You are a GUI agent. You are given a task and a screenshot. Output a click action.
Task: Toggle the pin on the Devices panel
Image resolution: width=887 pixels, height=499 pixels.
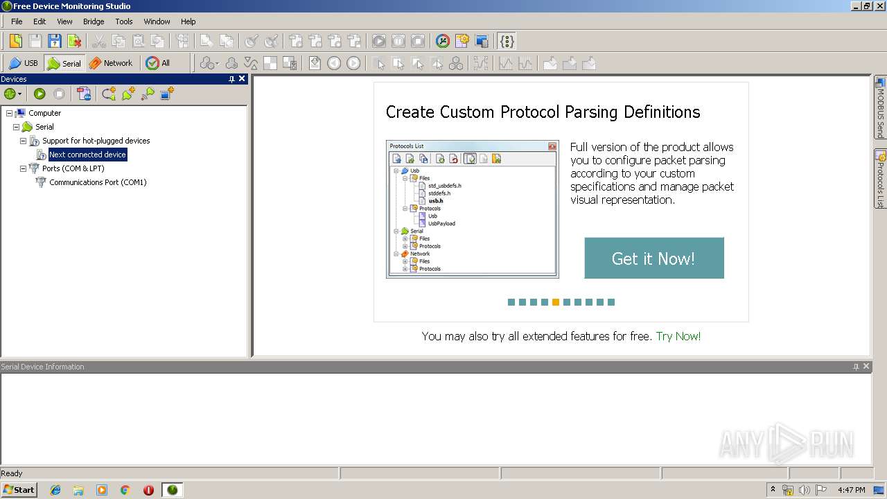click(232, 79)
